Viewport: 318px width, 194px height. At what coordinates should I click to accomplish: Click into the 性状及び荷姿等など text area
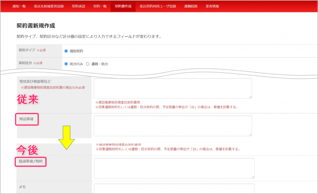(x=173, y=88)
